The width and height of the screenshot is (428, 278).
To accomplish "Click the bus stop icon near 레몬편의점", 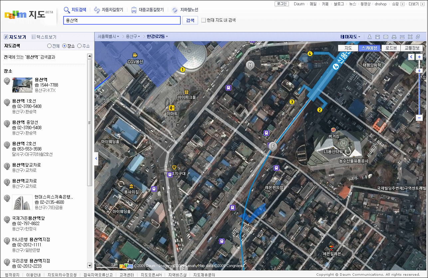I will (x=276, y=168).
